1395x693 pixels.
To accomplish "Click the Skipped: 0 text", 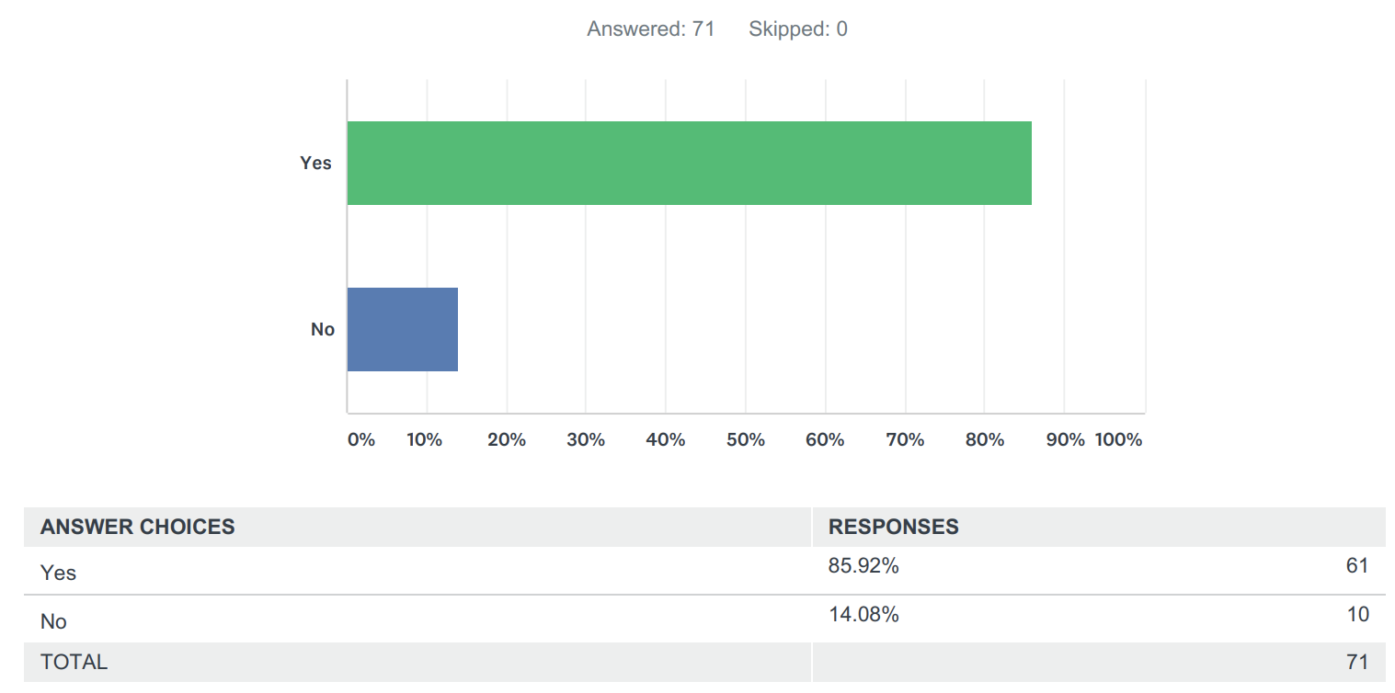I will tap(797, 29).
